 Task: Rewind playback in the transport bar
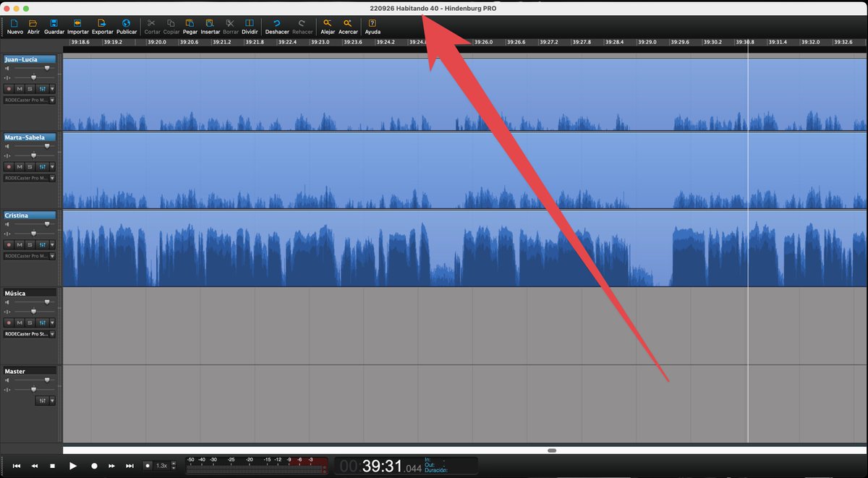pyautogui.click(x=34, y=466)
